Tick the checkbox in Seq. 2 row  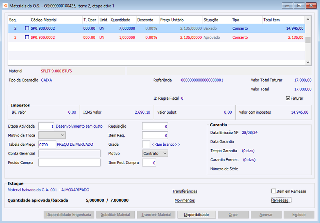27,28
